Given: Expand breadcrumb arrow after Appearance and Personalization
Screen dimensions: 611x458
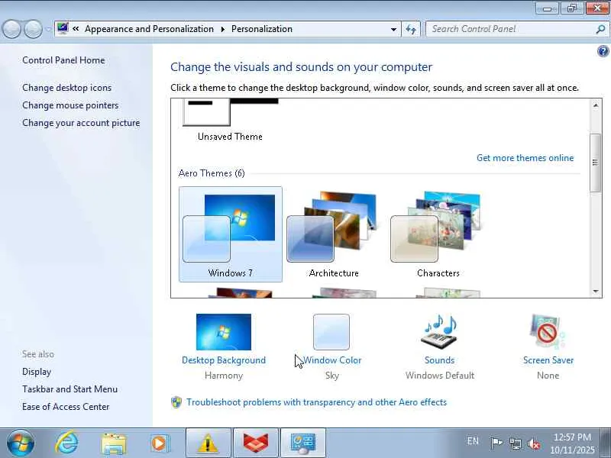Looking at the screenshot, I should coord(222,29).
